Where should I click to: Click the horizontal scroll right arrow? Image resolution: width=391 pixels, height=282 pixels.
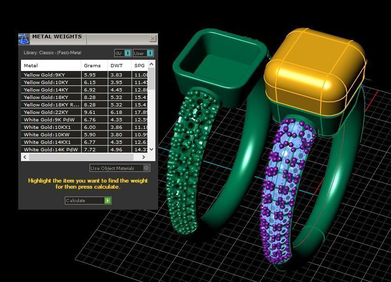tap(143, 157)
